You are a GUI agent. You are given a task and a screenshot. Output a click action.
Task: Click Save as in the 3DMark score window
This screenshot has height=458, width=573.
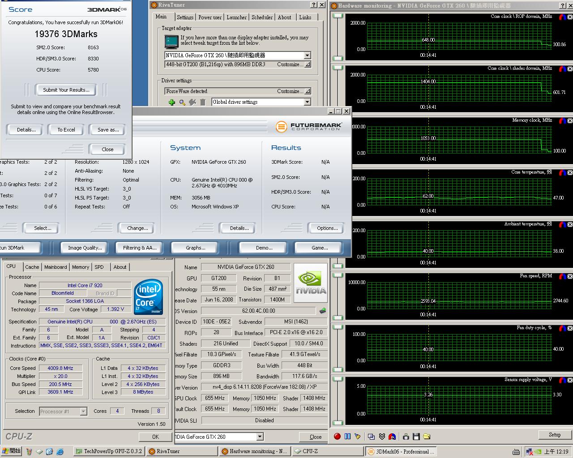click(108, 130)
